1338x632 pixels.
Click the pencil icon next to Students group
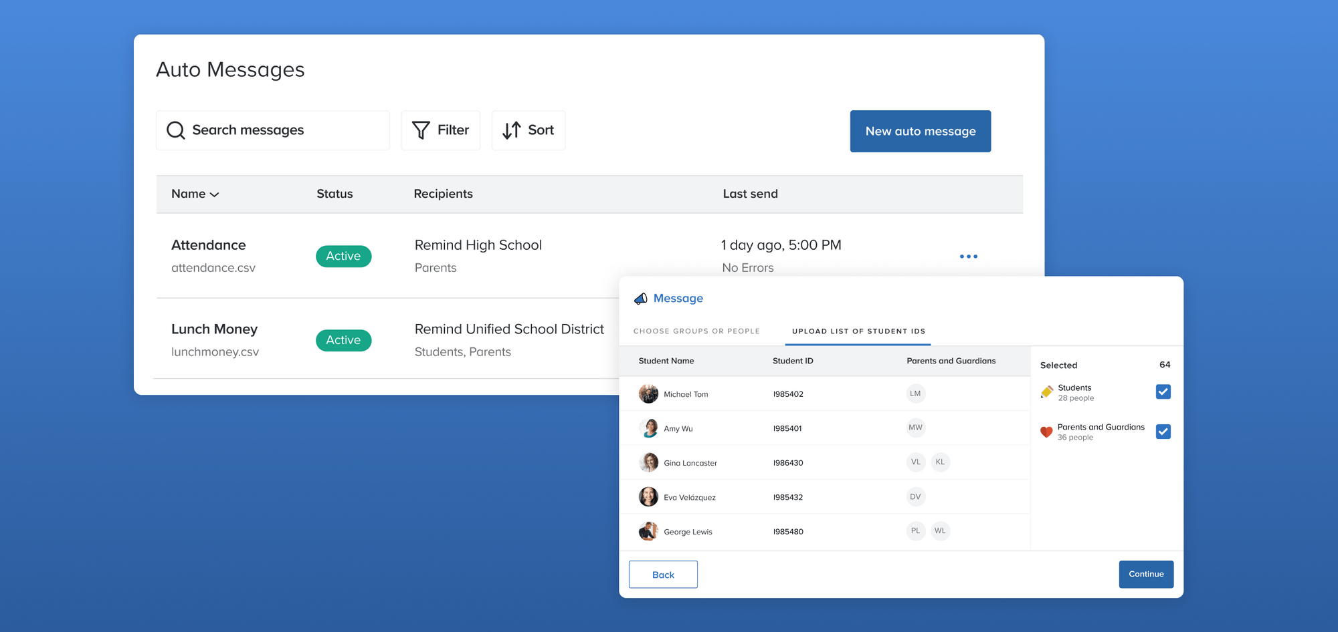[1046, 391]
